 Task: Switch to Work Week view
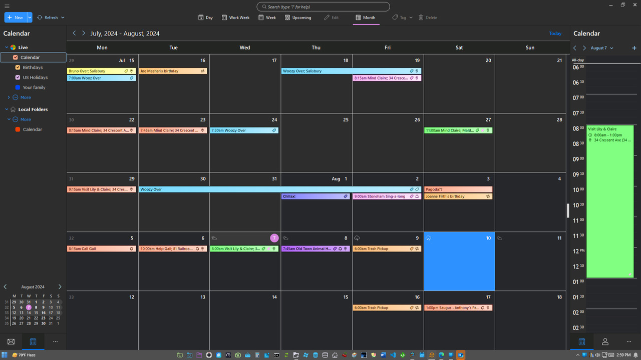tap(235, 17)
